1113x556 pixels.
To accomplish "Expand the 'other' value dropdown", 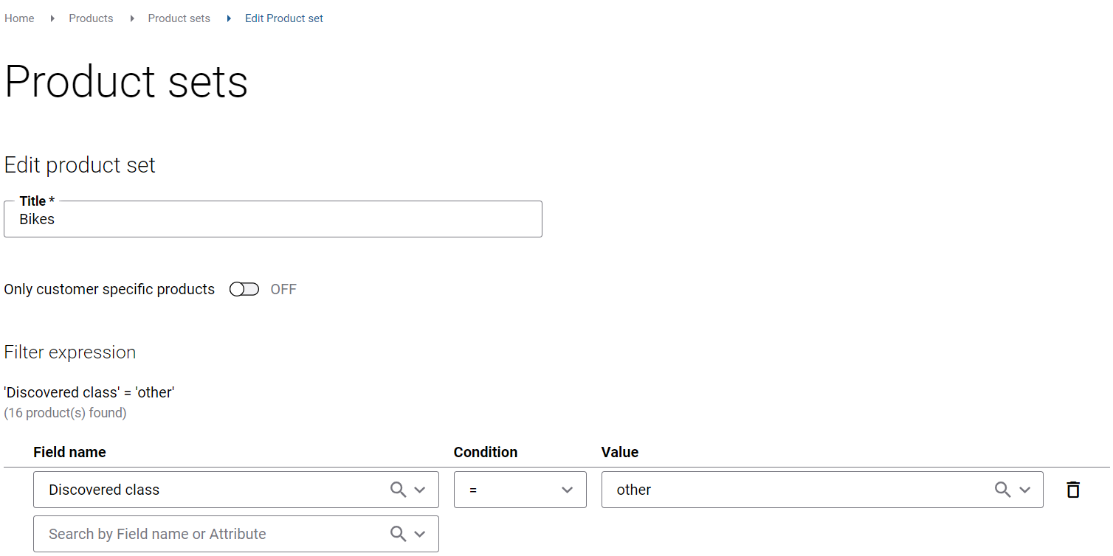I will pyautogui.click(x=1024, y=490).
